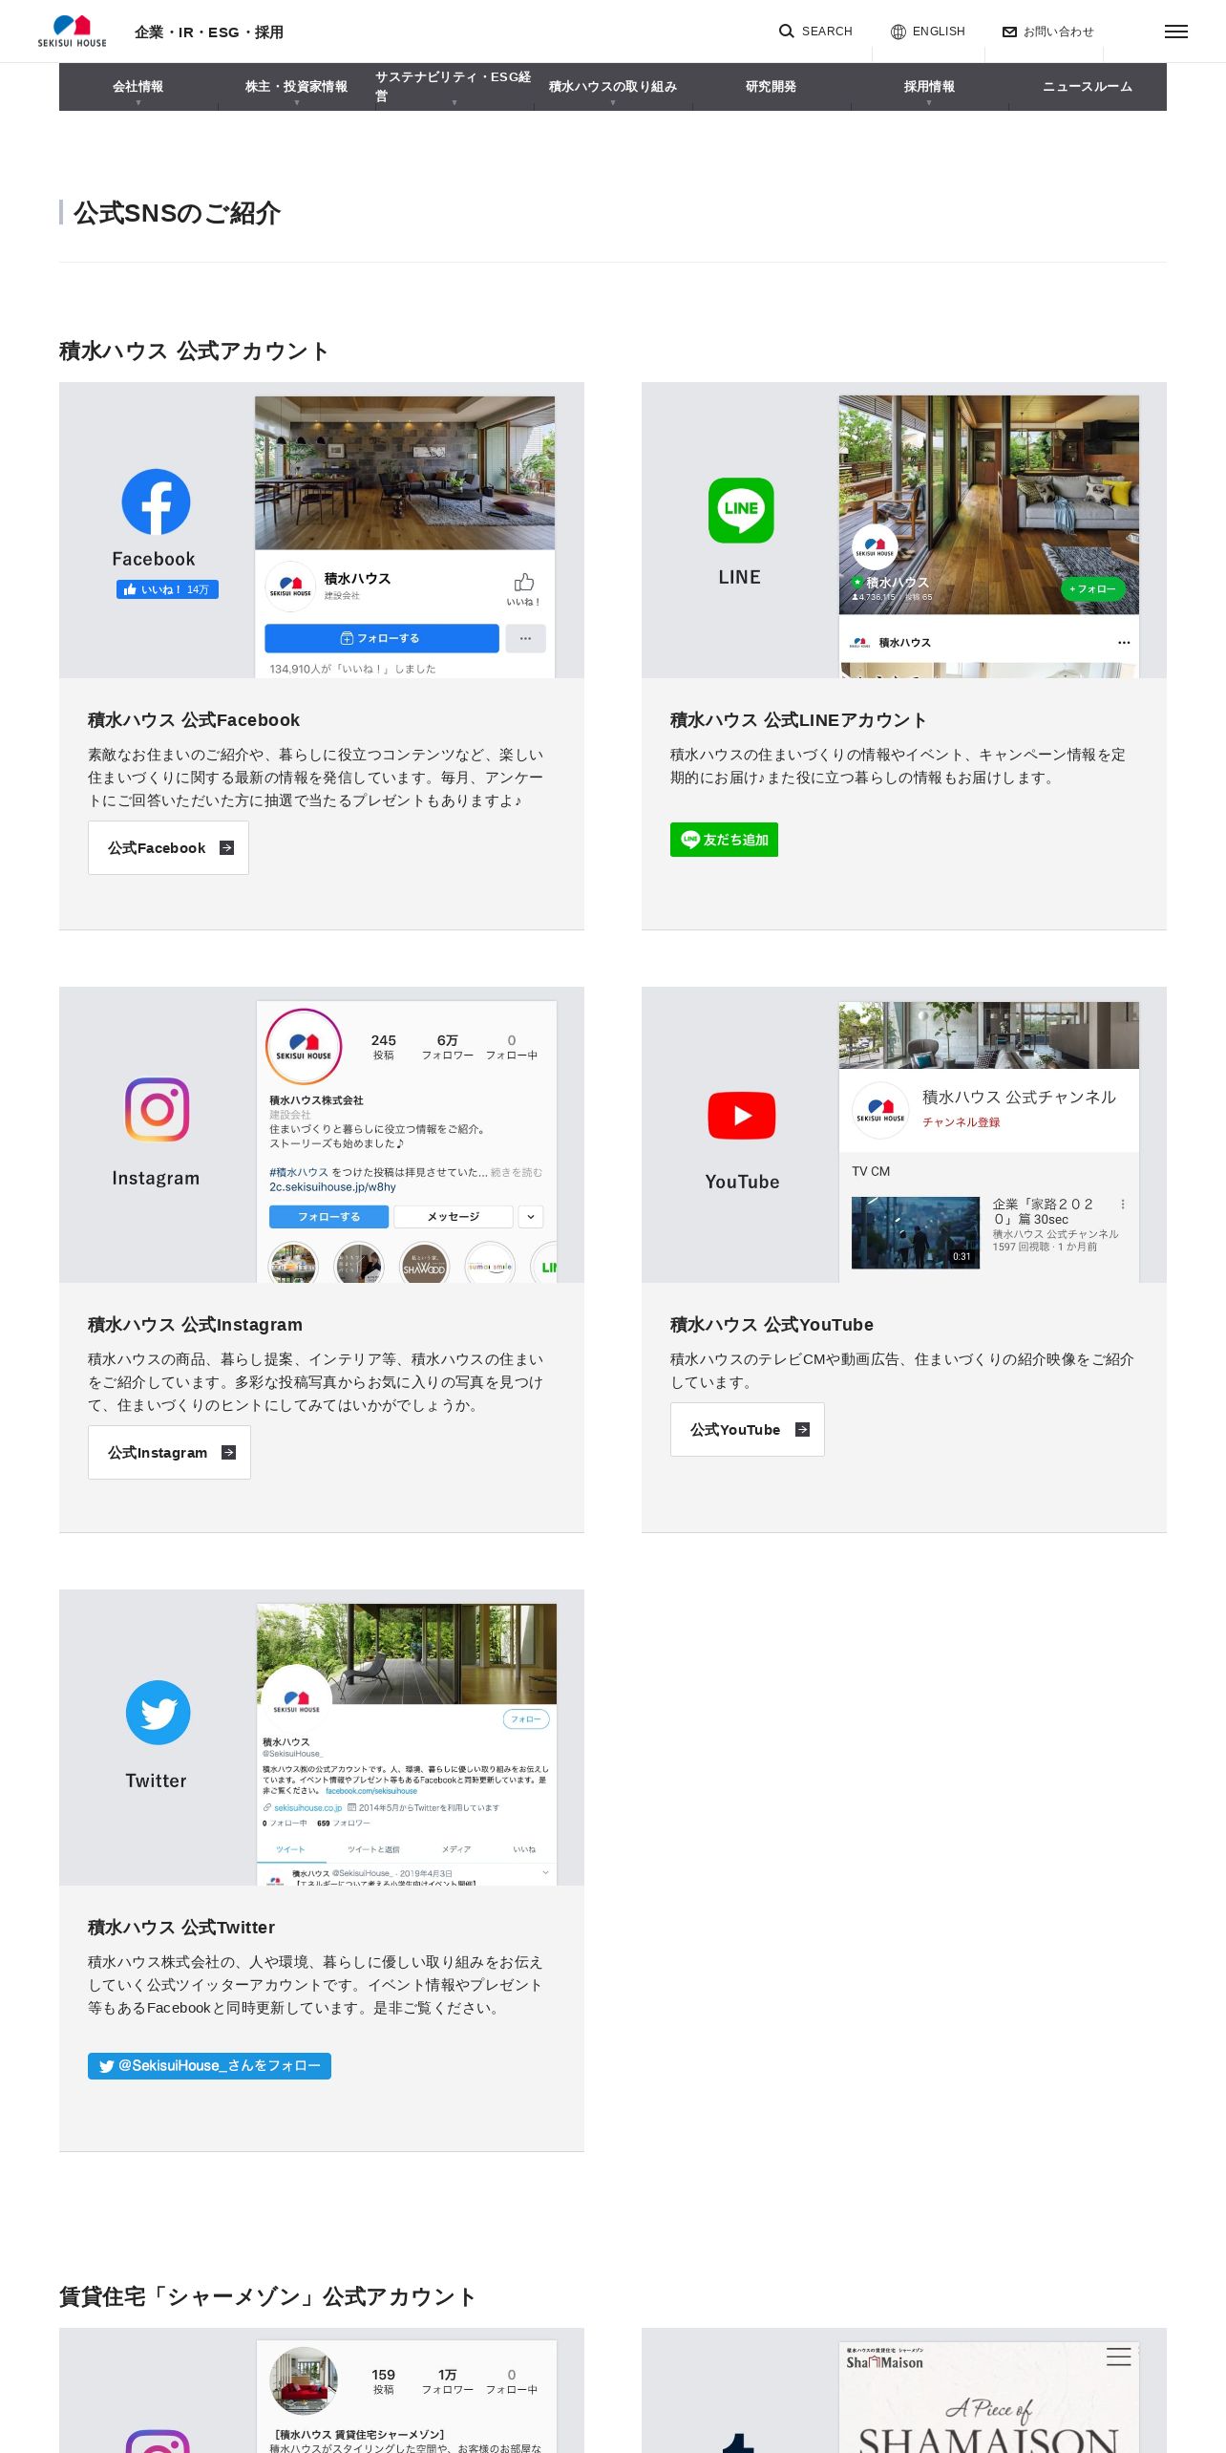The width and height of the screenshot is (1226, 2453).
Task: Click Facebook page cover photo
Action: coord(405,473)
